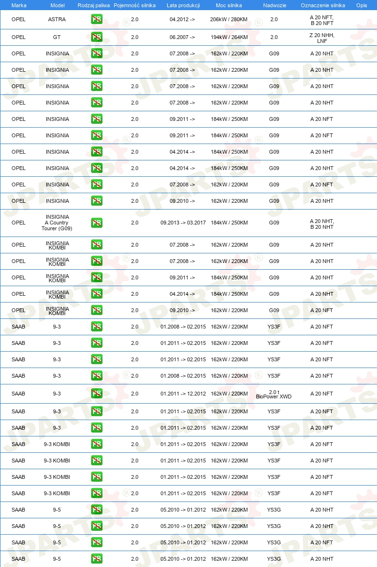Click the fuel icon in the first INSIGNIA KOMBI row

[x=96, y=245]
